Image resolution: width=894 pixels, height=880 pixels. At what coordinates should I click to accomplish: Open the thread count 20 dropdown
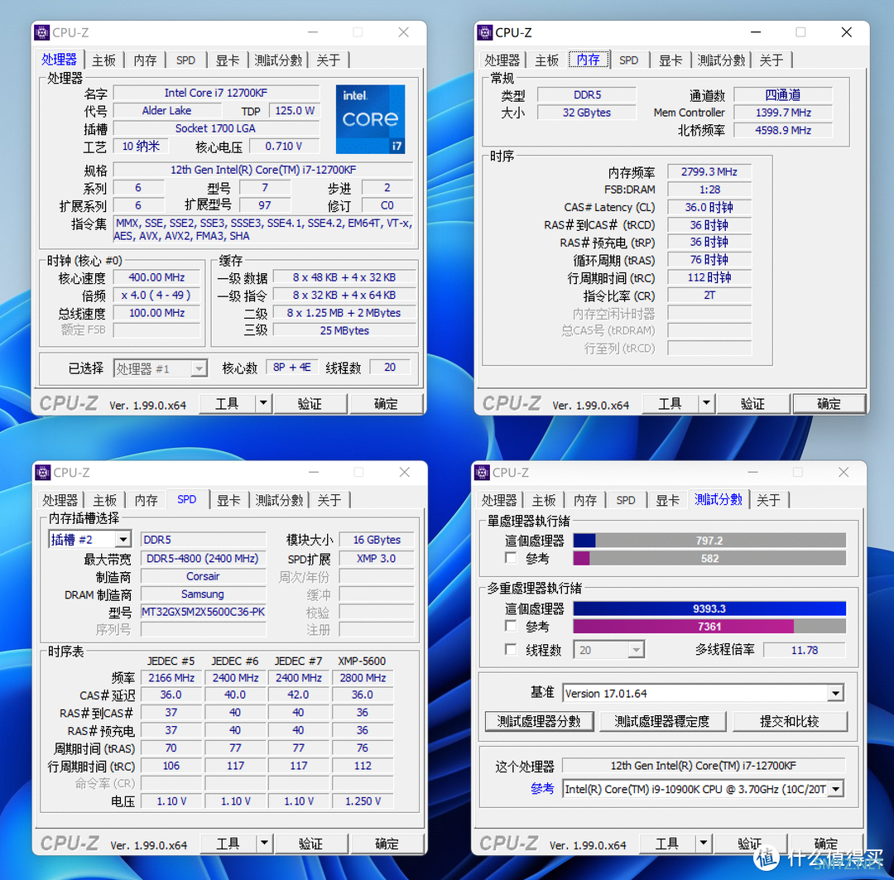(637, 650)
